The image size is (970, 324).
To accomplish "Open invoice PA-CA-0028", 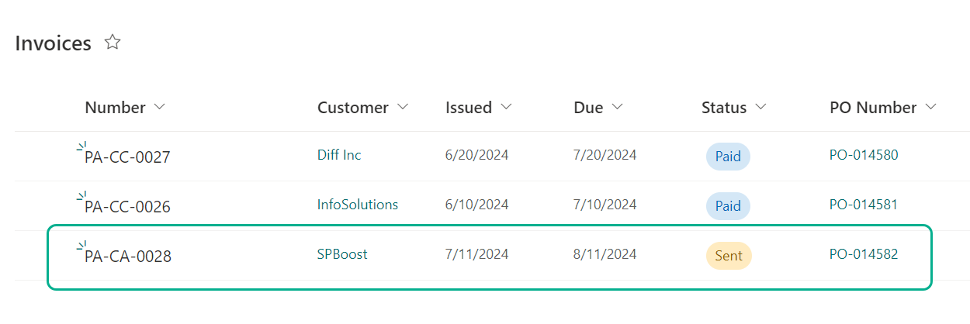I will point(128,257).
